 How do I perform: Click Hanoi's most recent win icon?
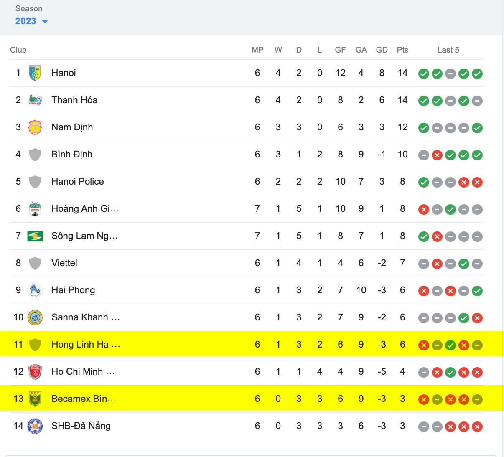477,74
